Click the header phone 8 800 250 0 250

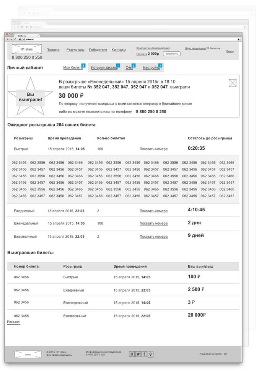27,57
